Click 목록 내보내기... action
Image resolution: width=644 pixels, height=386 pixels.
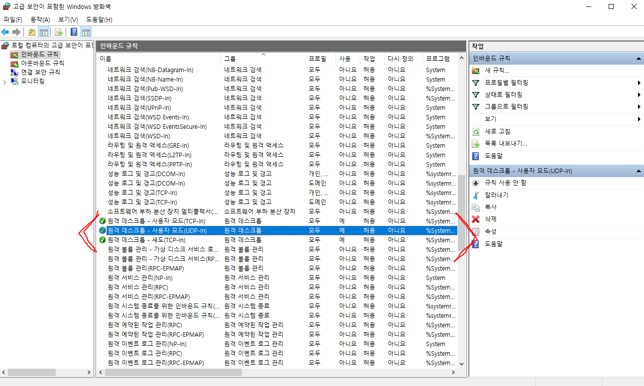pyautogui.click(x=506, y=143)
